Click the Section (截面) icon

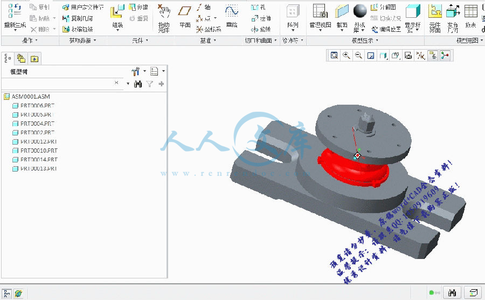tap(342, 11)
